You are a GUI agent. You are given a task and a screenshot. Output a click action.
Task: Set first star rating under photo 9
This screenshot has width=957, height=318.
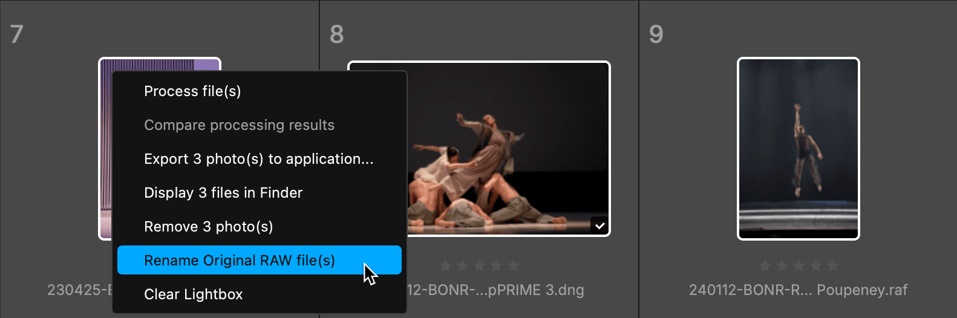(x=765, y=265)
